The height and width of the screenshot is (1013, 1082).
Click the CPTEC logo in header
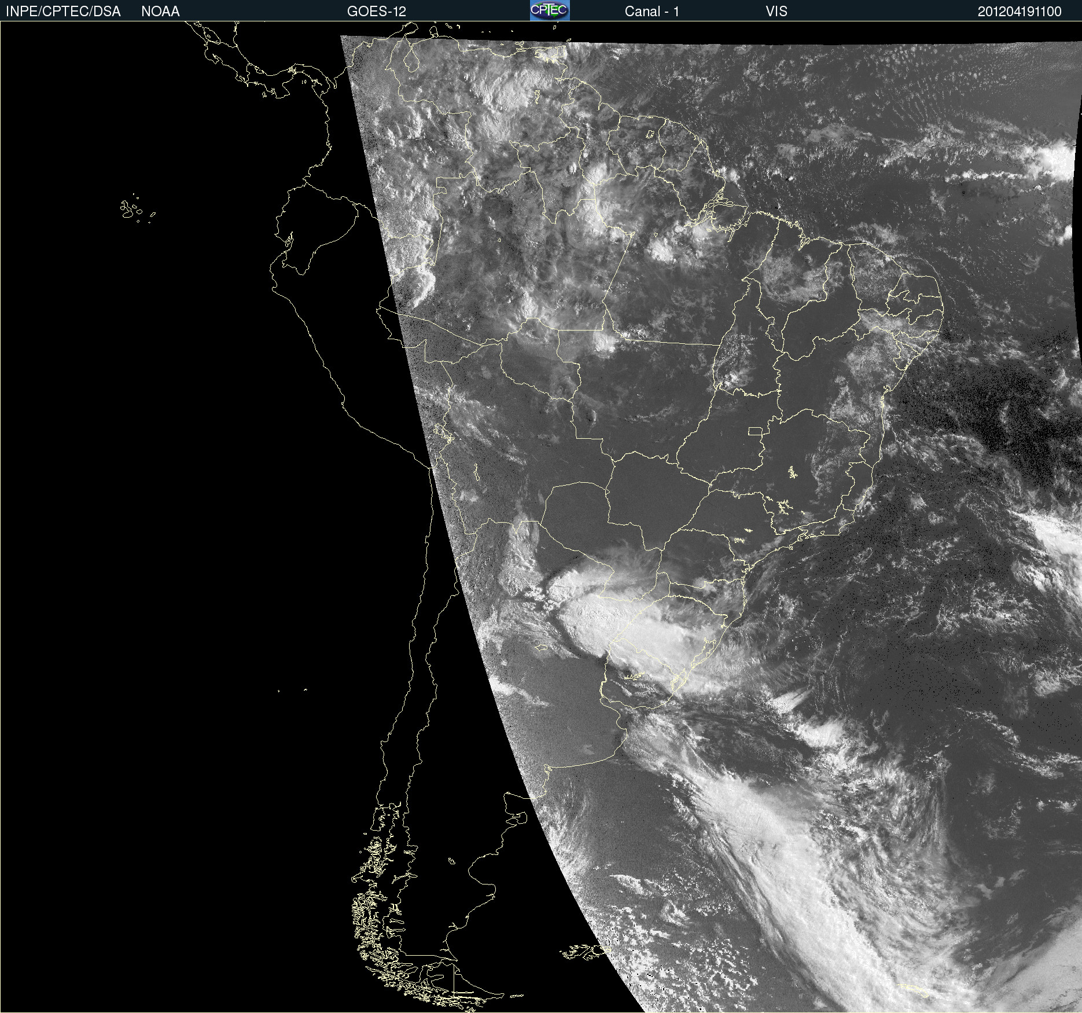tap(550, 10)
